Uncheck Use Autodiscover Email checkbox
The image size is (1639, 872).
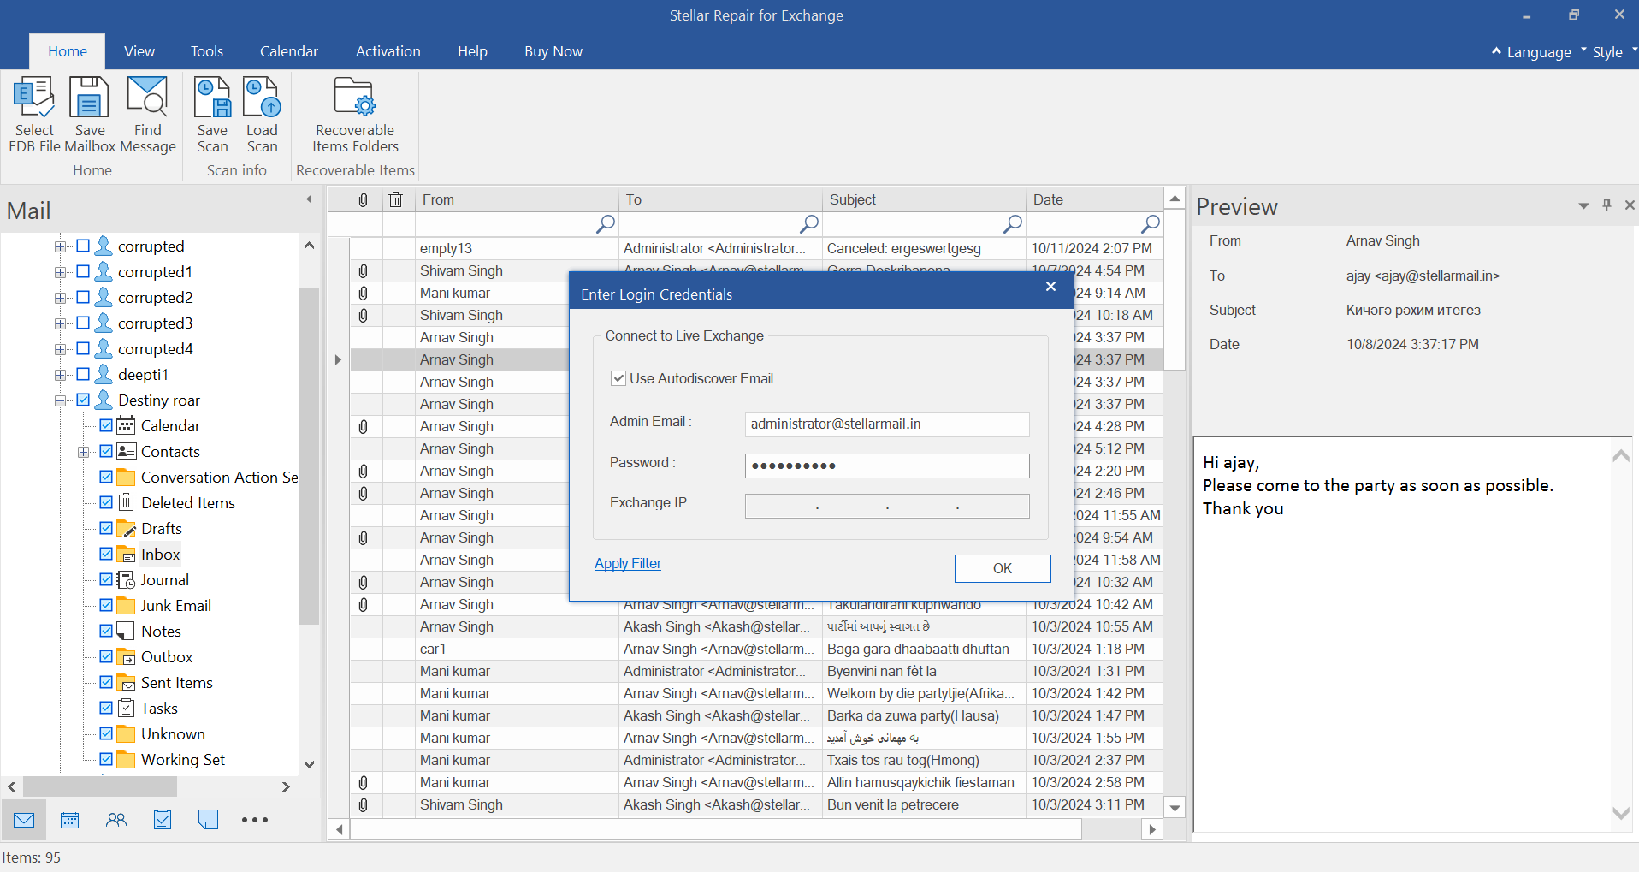pos(618,378)
